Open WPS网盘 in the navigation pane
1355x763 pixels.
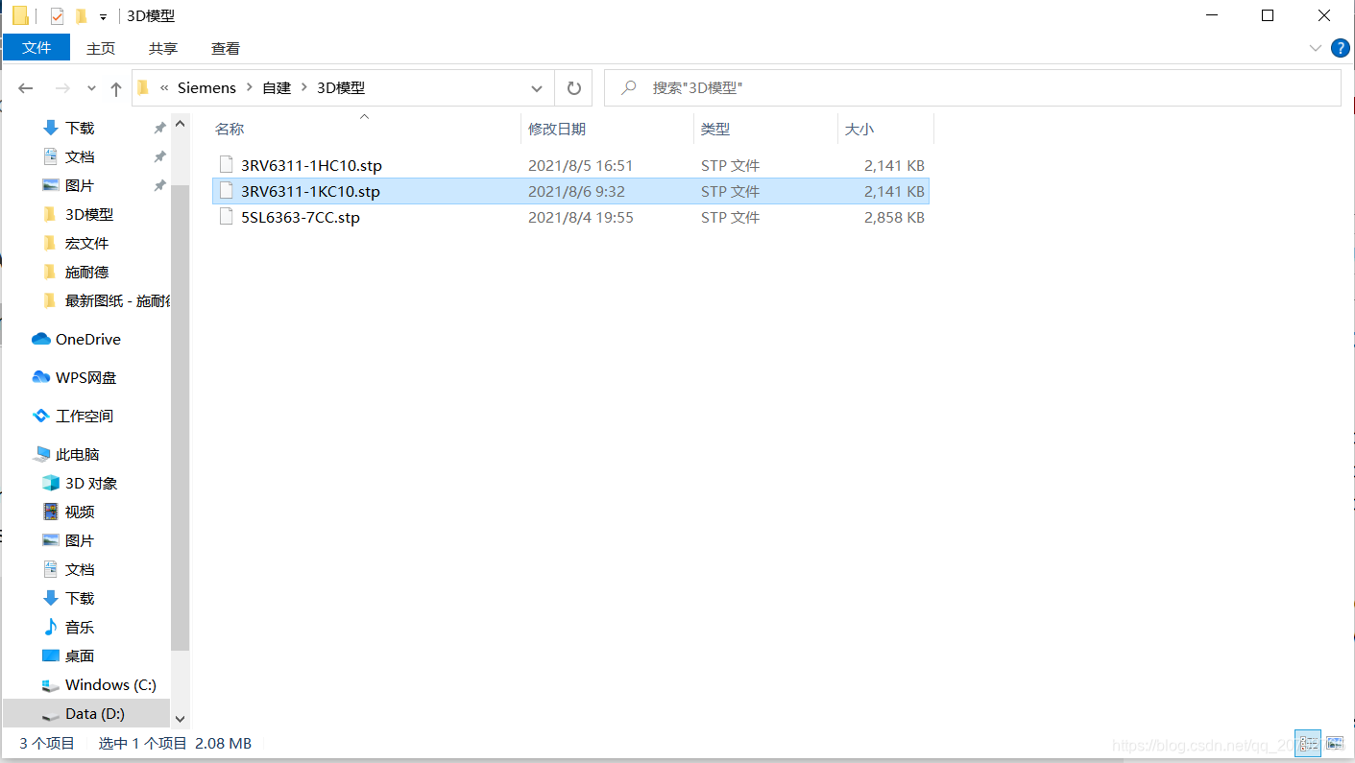coord(85,377)
